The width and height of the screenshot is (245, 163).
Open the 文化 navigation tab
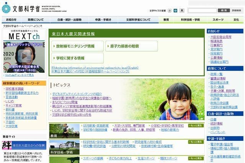coord(236,20)
